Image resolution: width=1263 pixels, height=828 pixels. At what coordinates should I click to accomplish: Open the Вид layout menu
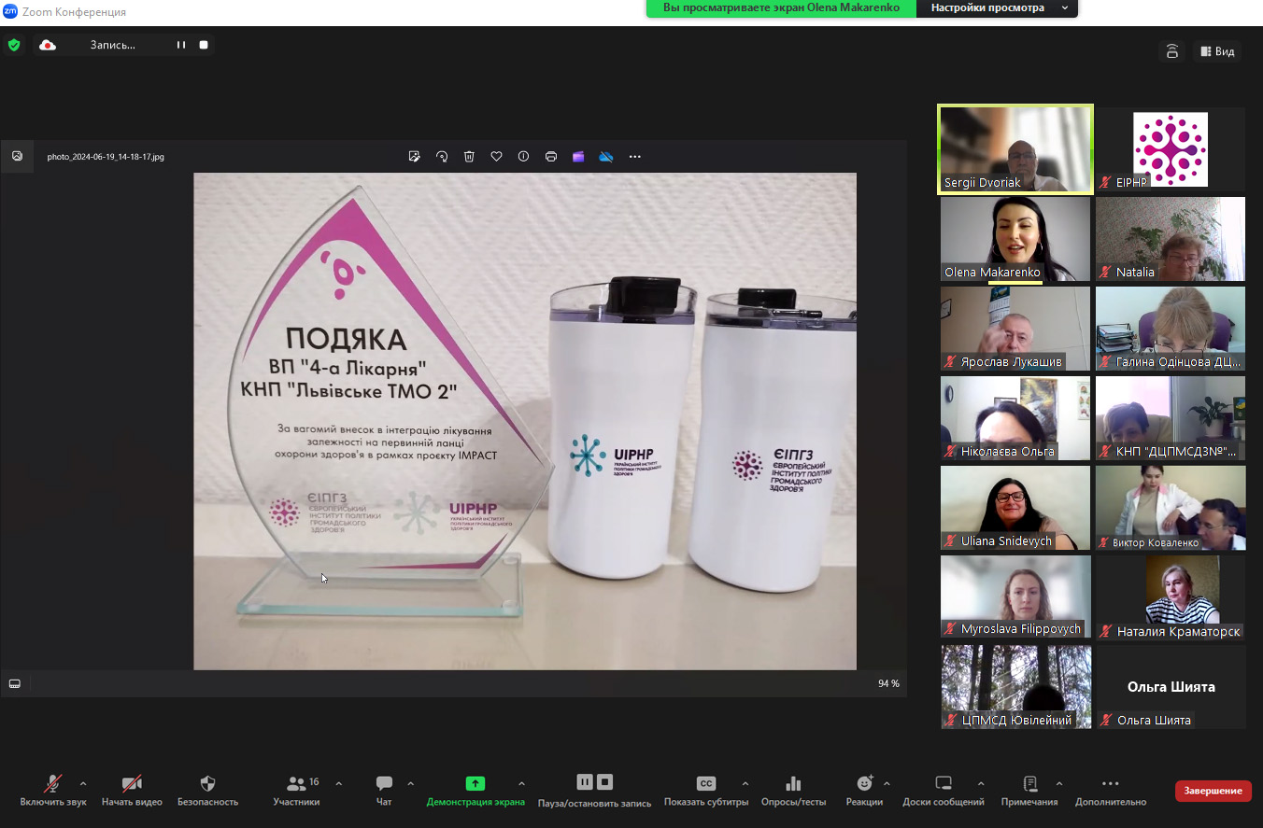click(x=1218, y=51)
